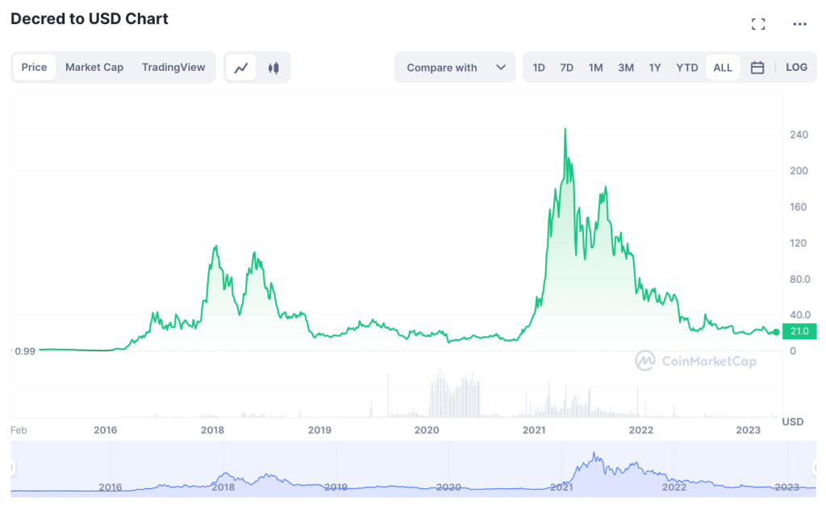826x506 pixels.
Task: Click the 240 y-axis value
Action: click(799, 135)
